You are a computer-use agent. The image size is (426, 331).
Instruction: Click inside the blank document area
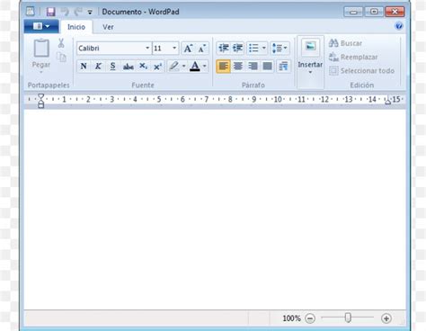215,210
